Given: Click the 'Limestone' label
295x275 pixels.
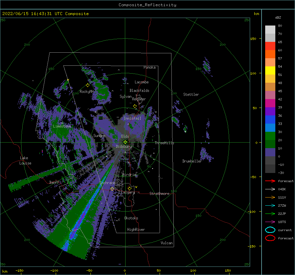Looking at the screenshot, I should [x=62, y=126].
